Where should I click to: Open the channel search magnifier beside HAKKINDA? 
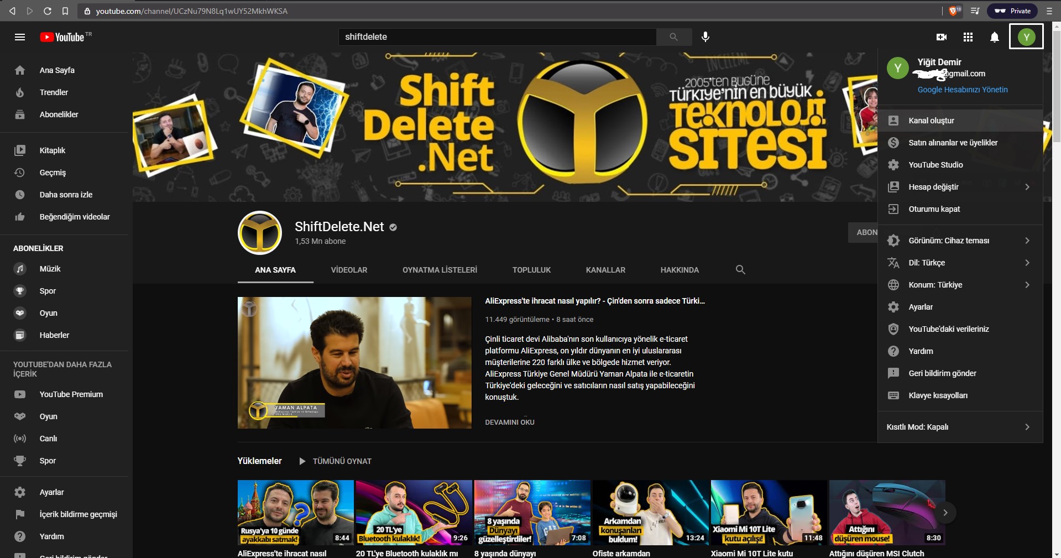click(x=740, y=270)
